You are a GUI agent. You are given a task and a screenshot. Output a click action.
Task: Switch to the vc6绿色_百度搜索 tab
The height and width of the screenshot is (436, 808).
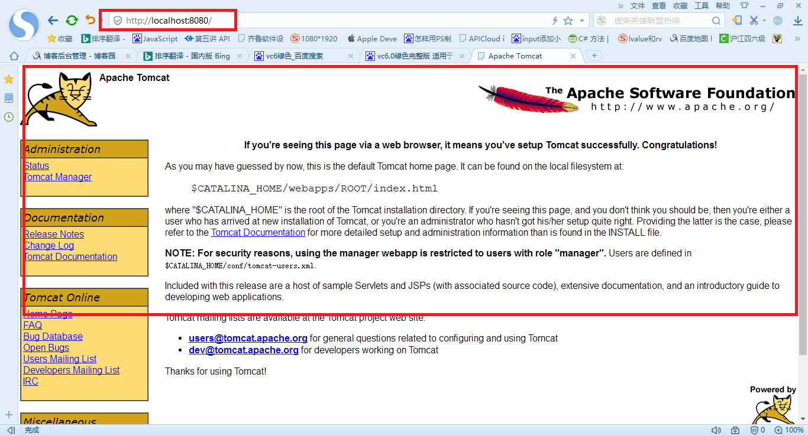(x=303, y=56)
